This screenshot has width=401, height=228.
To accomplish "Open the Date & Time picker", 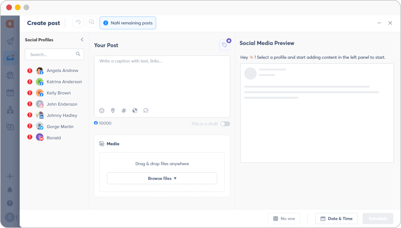I will [x=336, y=219].
